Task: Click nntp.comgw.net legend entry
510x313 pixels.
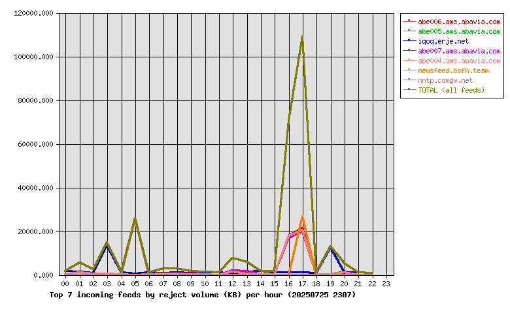Action: [438, 80]
